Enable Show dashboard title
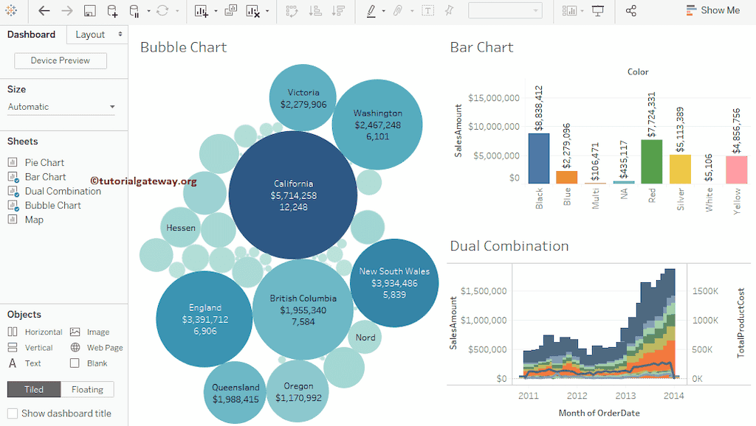Viewport: 756px width, 426px height. pos(12,413)
